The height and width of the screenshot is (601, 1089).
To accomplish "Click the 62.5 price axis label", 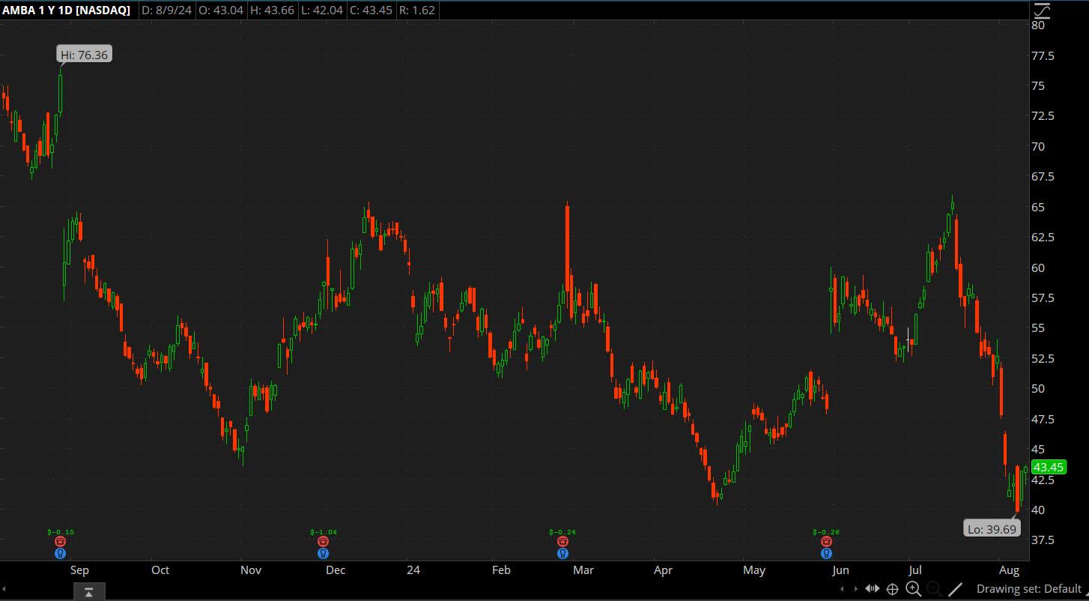I will click(1043, 238).
